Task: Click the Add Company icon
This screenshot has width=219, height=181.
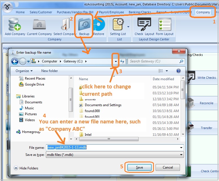Action: click(15, 25)
